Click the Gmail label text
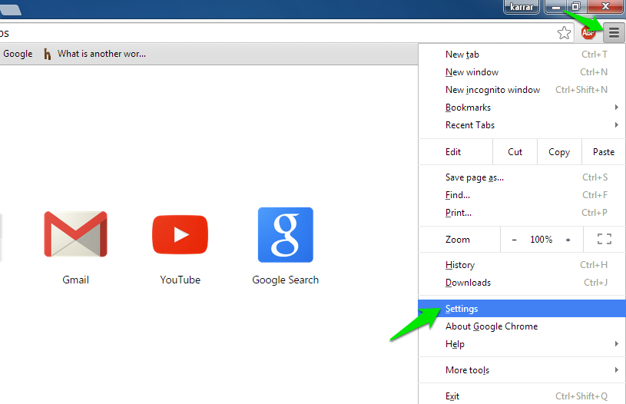This screenshot has width=626, height=404. [75, 280]
